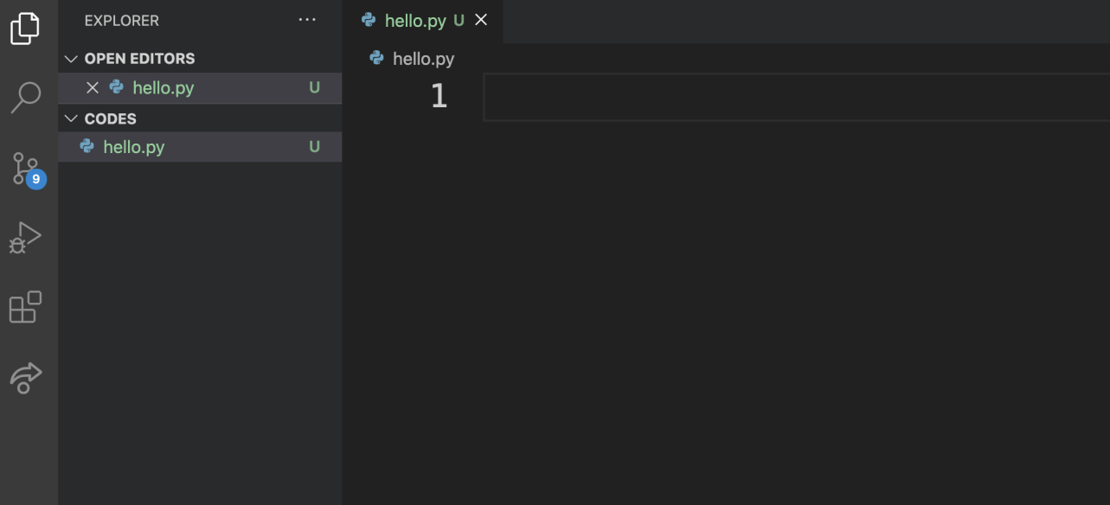The width and height of the screenshot is (1110, 505).
Task: Close hello.py from the Open Editors list
Action: (93, 87)
